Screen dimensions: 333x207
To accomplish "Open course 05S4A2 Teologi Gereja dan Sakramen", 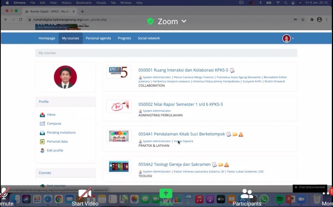I will (x=175, y=164).
